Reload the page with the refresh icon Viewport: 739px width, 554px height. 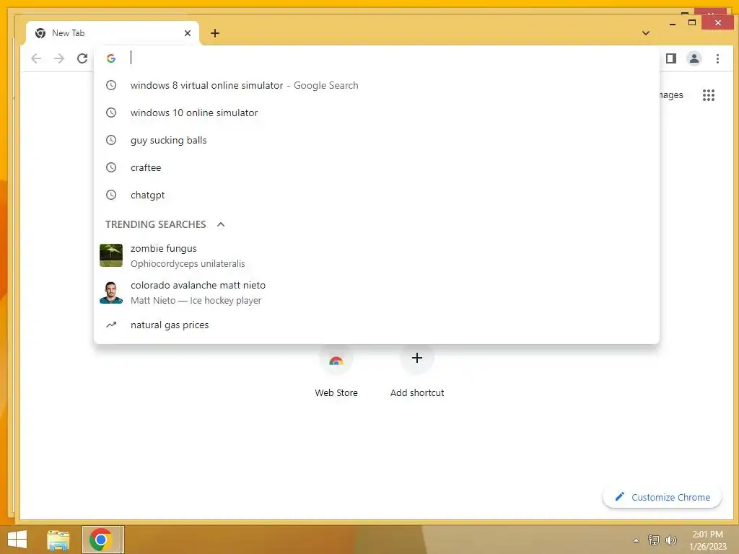pyautogui.click(x=82, y=58)
